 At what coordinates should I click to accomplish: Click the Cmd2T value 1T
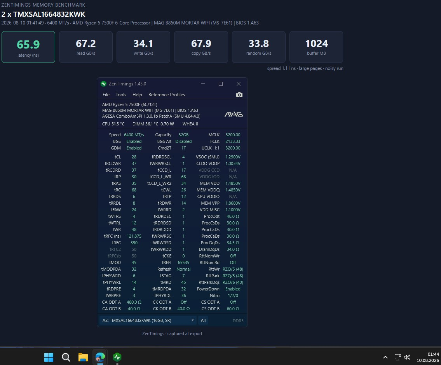pyautogui.click(x=183, y=148)
